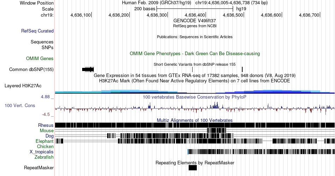
Task: Click Short Genetic Variants from dbSNP title
Action: 195,64
